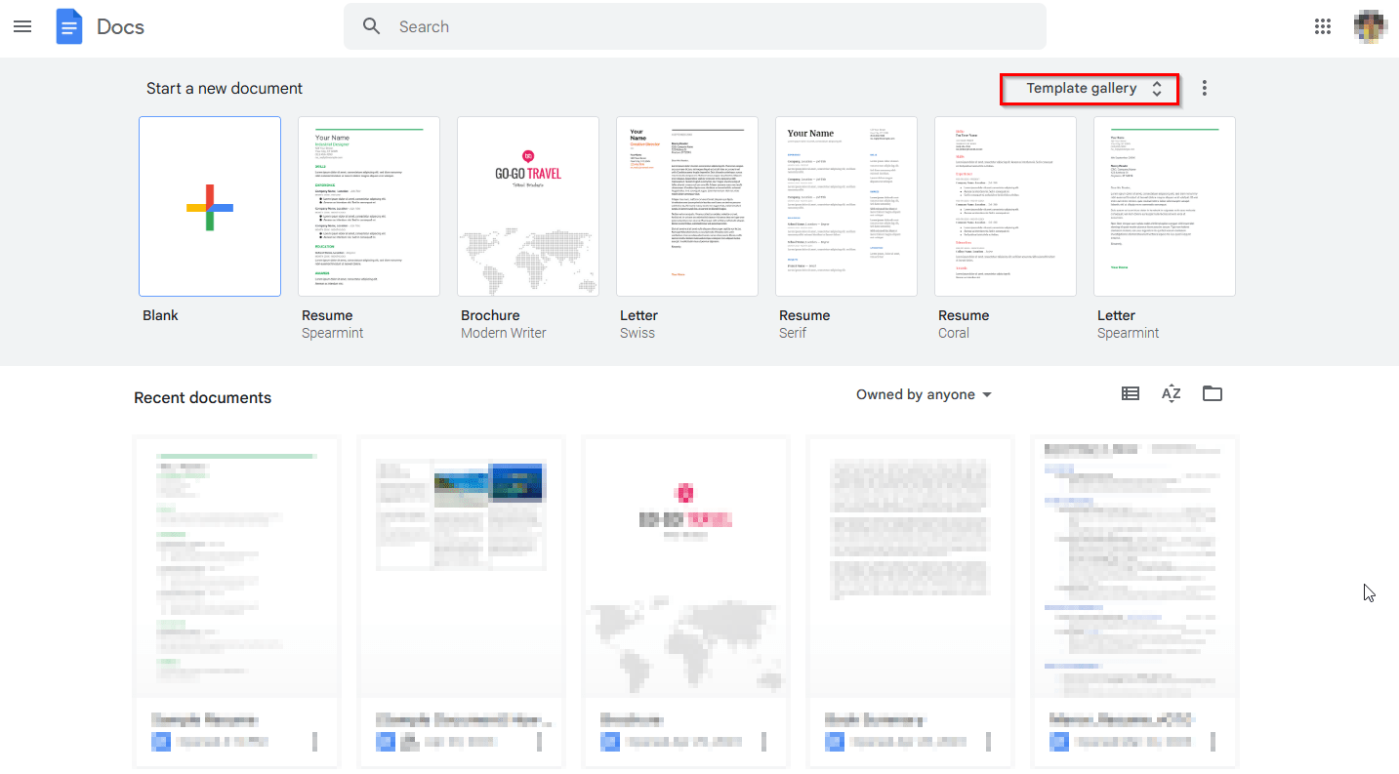
Task: Click the "Coral" subtitle text
Action: tap(954, 333)
